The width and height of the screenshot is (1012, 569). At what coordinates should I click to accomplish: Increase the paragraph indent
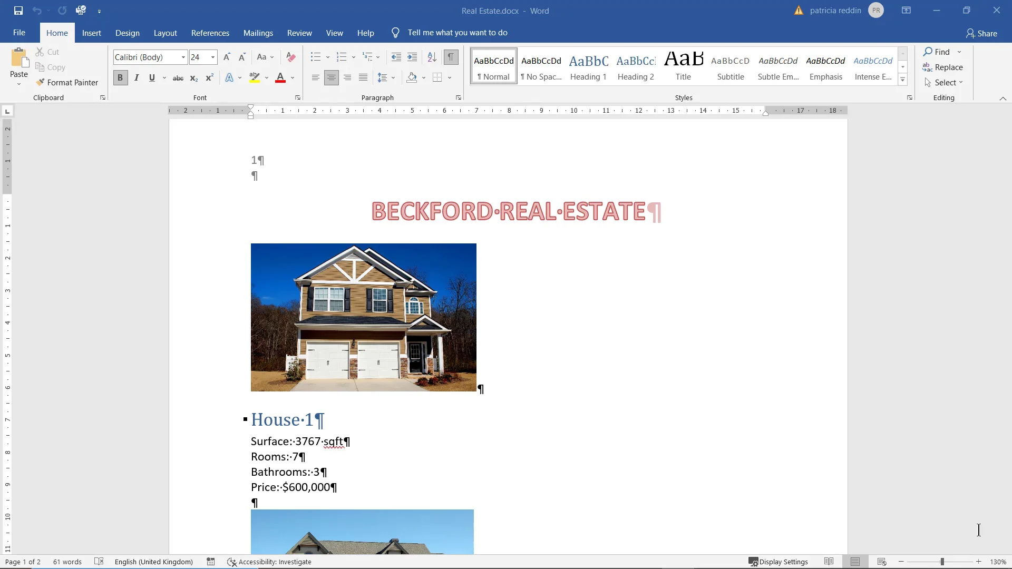[x=412, y=57]
